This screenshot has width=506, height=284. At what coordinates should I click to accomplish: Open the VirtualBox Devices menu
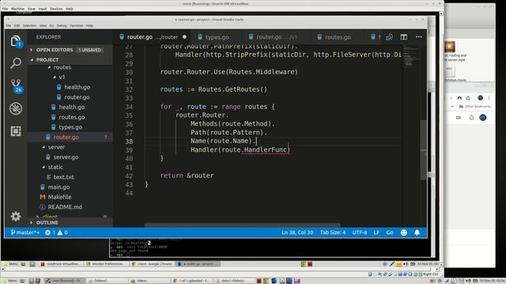(x=56, y=9)
